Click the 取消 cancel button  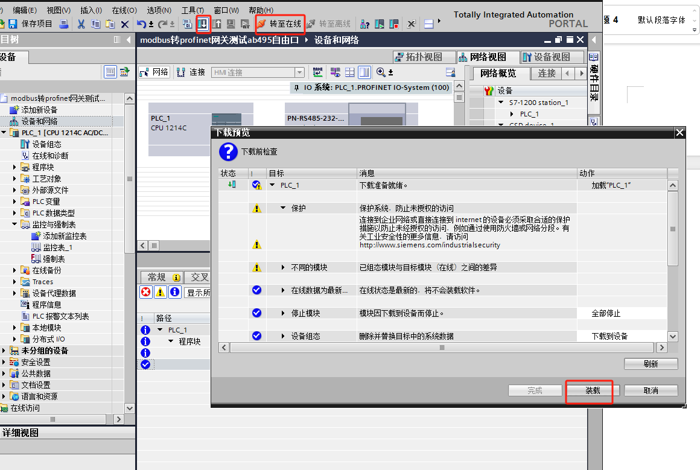(x=651, y=390)
